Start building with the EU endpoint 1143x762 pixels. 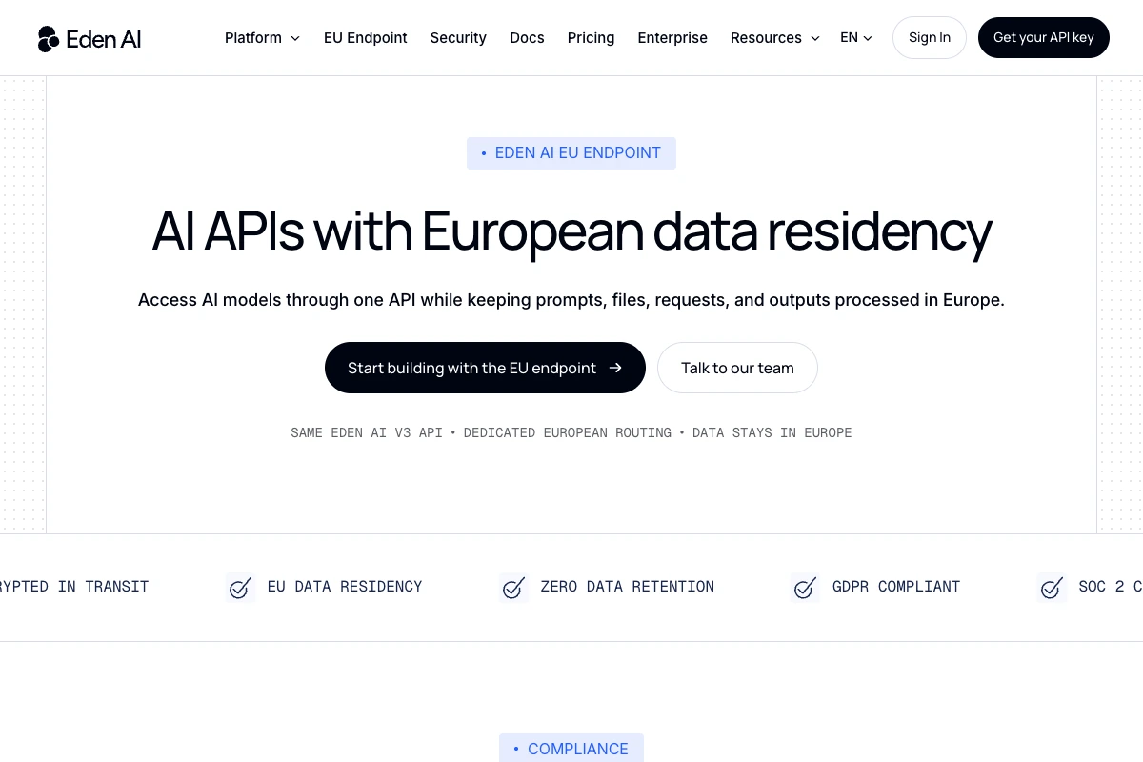click(485, 368)
